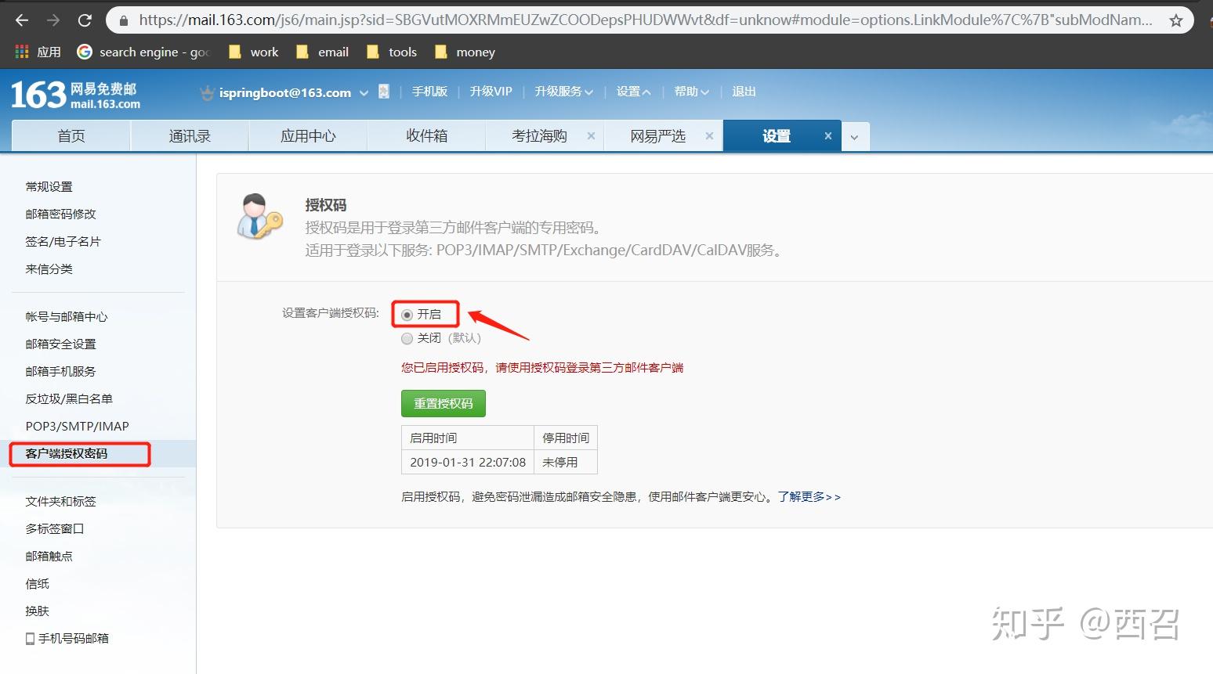Click the 手机版 link
The width and height of the screenshot is (1213, 674).
pyautogui.click(x=429, y=92)
